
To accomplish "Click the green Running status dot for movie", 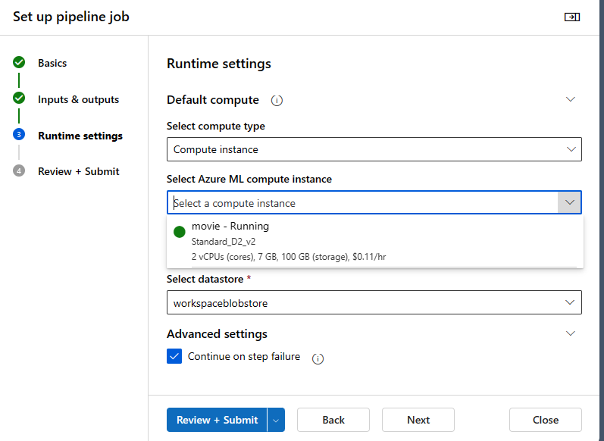I will [180, 232].
